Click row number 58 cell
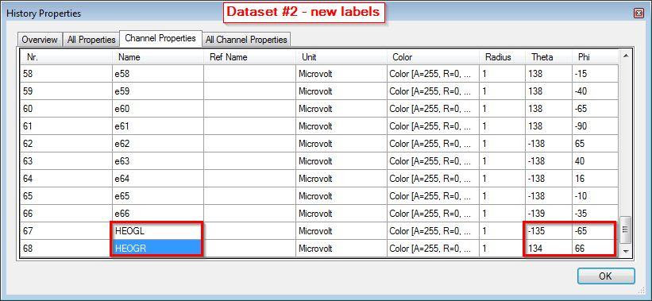652x301 pixels. point(67,74)
